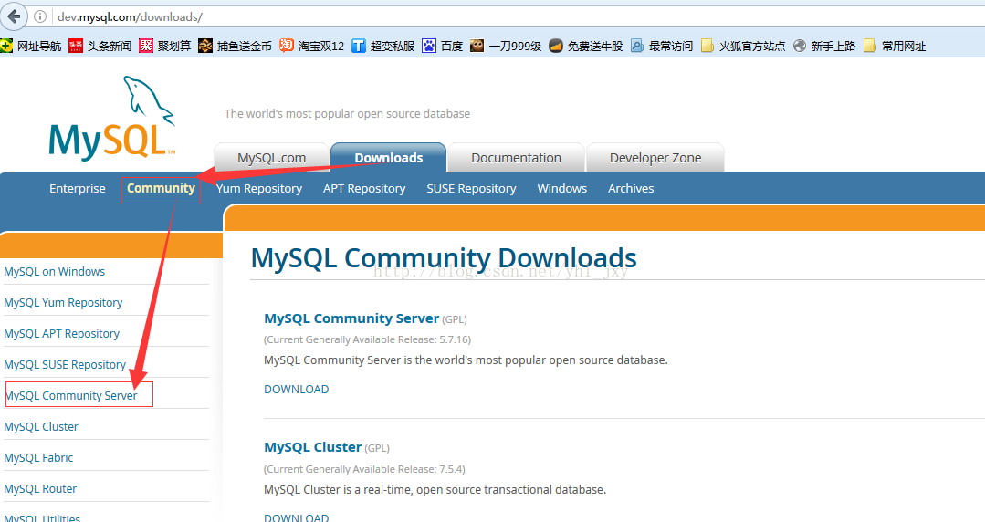This screenshot has height=522, width=985.
Task: Open MySQL SUSE Repository sidebar link
Action: pyautogui.click(x=65, y=365)
